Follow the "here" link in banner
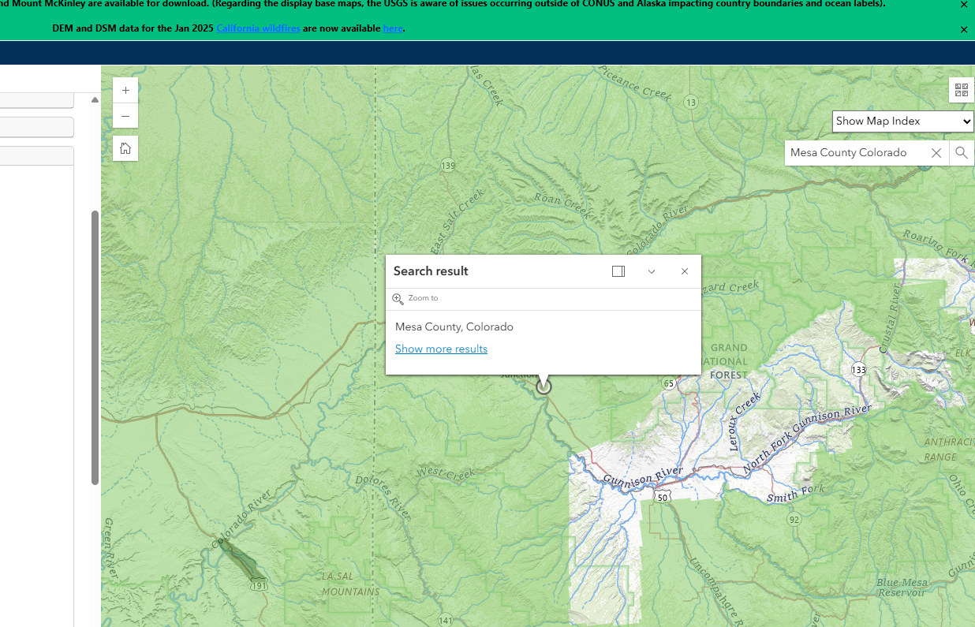Screen dimensions: 975x627 392,28
